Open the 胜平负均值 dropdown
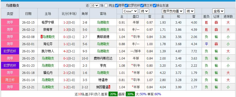The height and width of the screenshot is (97, 236). click(x=173, y=11)
